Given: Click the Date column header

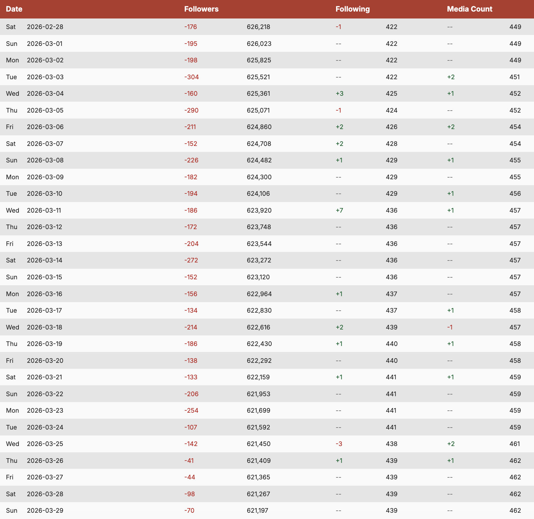Looking at the screenshot, I should pos(14,9).
